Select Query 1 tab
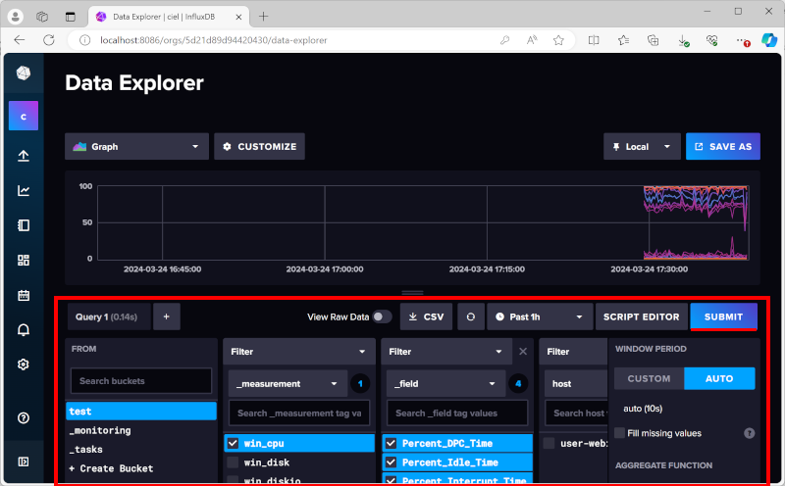This screenshot has height=486, width=785. click(x=108, y=316)
